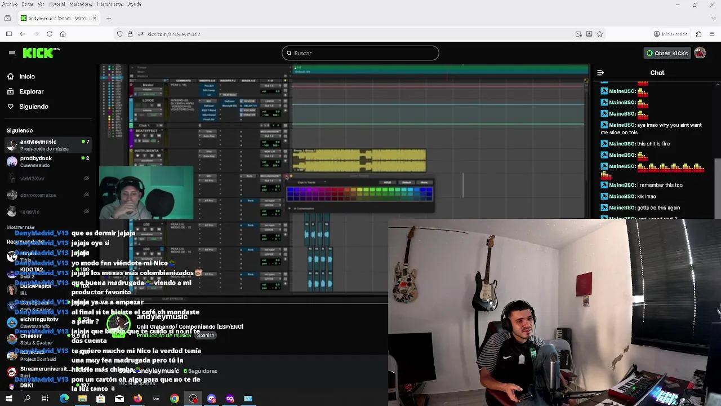The image size is (721, 406).
Task: Go forward in browser history
Action: pyautogui.click(x=36, y=34)
